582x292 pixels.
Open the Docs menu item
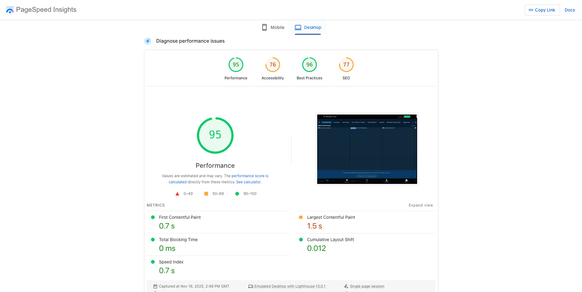coord(570,10)
